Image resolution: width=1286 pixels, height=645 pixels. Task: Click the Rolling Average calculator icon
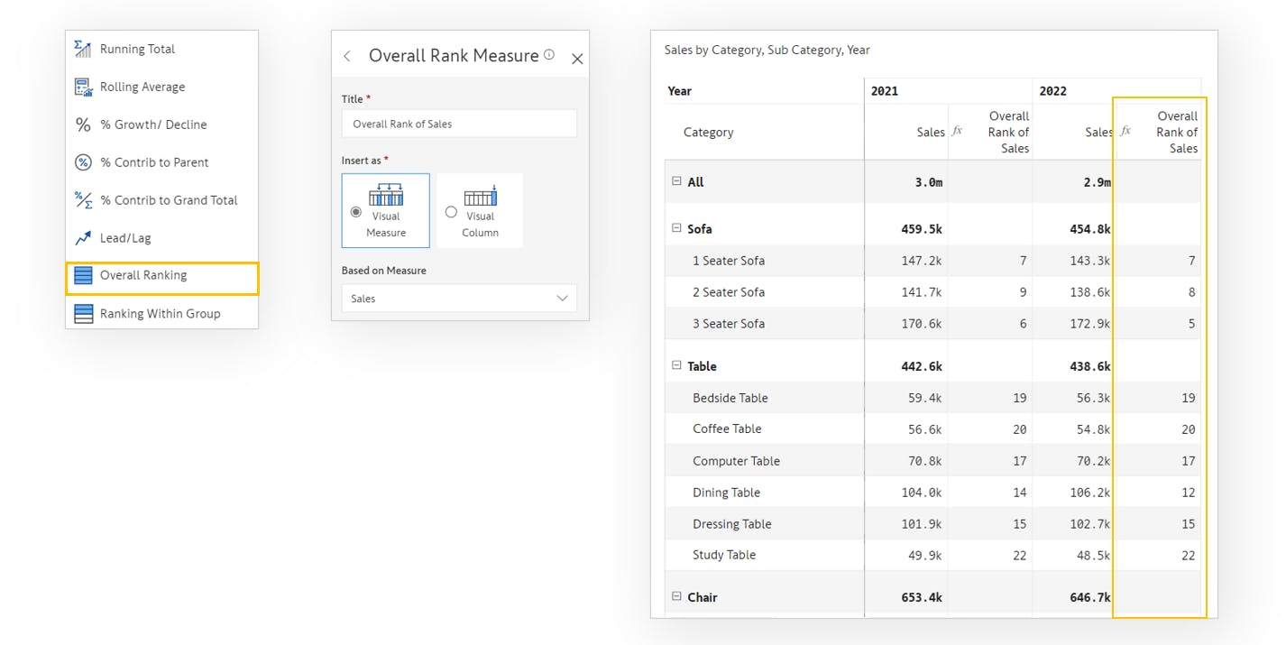tap(83, 87)
